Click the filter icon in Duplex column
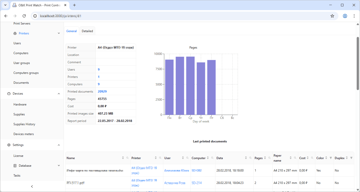 click(x=351, y=158)
